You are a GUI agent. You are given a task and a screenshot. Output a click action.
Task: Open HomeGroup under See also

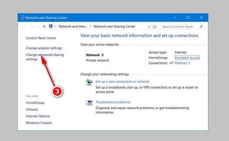(x=35, y=103)
